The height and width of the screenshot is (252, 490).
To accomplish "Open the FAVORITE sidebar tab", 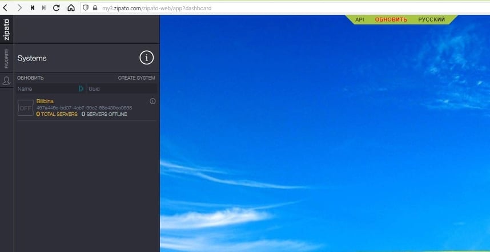I will (7, 59).
